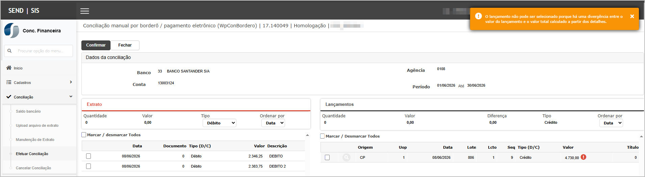Collapse the Extrato list arrow

(x=307, y=135)
